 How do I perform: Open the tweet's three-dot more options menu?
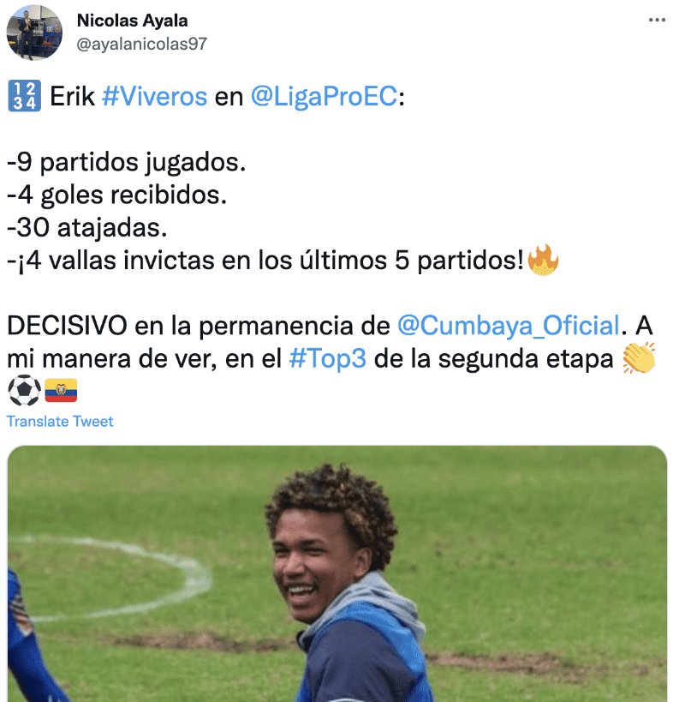click(657, 21)
